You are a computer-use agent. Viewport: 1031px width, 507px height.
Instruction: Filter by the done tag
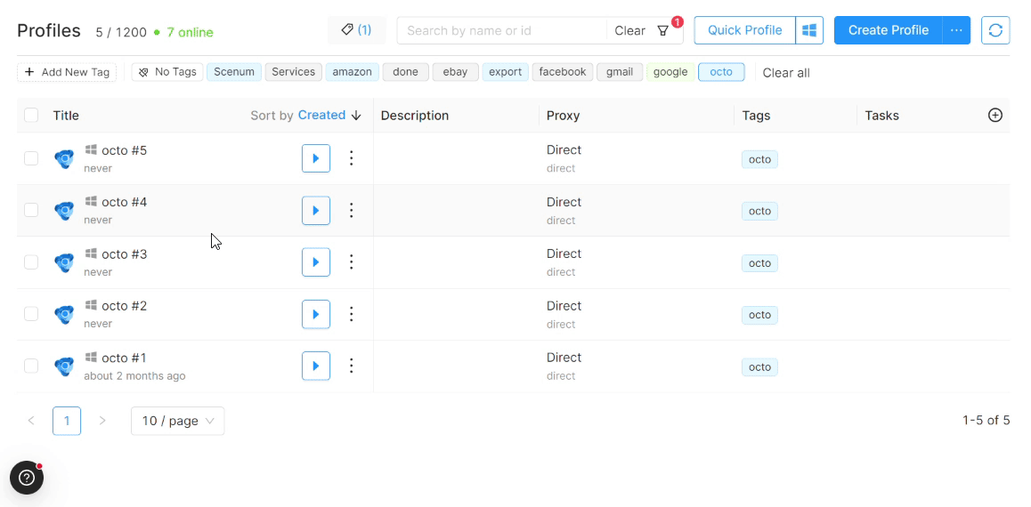pos(406,72)
